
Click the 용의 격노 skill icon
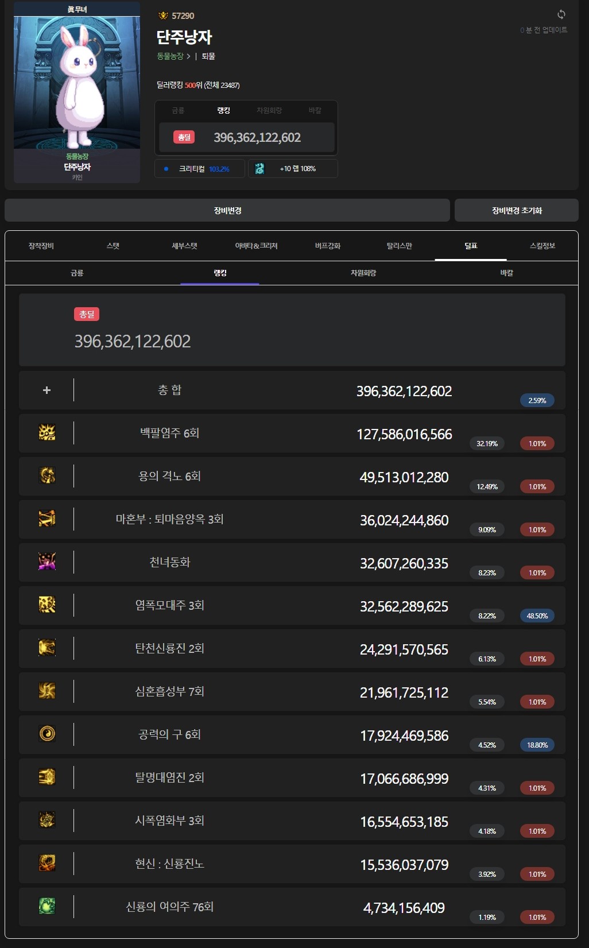pyautogui.click(x=47, y=475)
